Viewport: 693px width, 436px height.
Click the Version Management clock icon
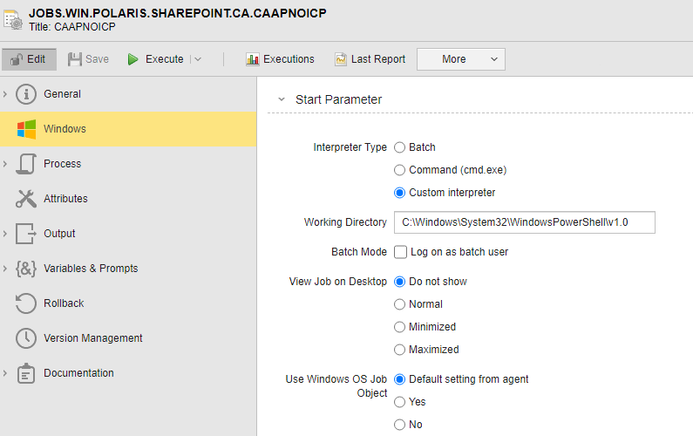[x=26, y=338]
